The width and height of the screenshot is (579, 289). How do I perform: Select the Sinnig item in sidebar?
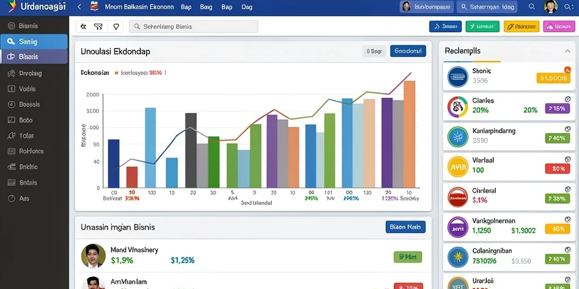pyautogui.click(x=34, y=42)
